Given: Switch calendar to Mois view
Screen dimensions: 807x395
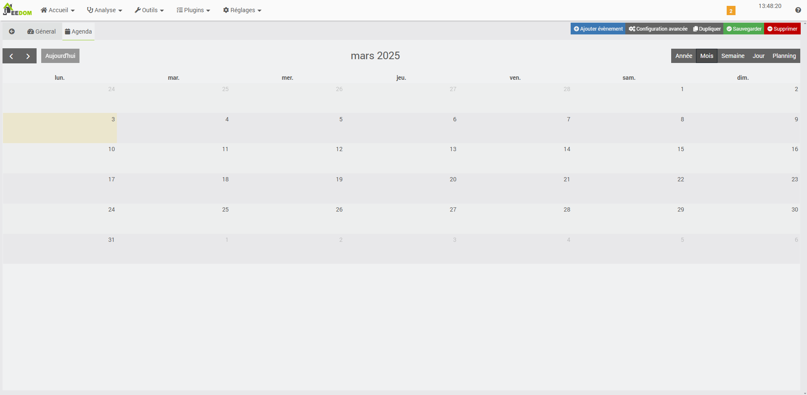Looking at the screenshot, I should point(706,56).
